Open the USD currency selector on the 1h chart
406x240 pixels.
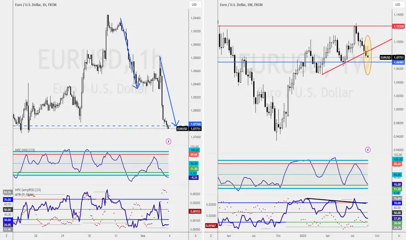tap(194, 5)
